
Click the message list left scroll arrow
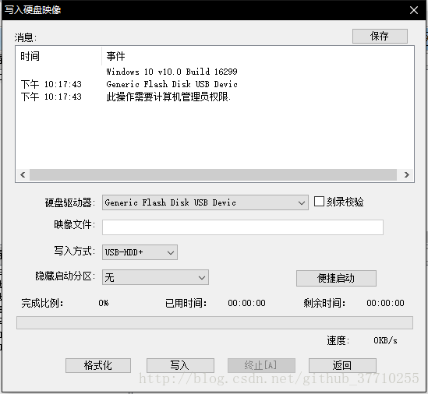point(23,174)
